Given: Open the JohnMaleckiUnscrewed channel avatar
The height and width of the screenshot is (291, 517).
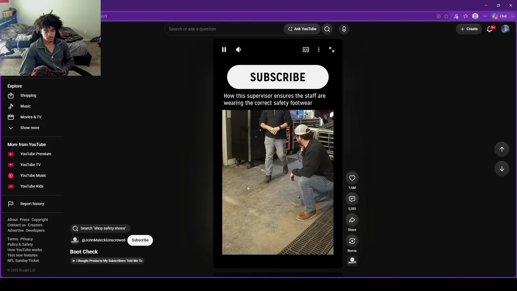Looking at the screenshot, I should pos(75,240).
